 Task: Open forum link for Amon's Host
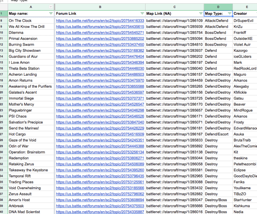pyautogui.click(x=100, y=200)
